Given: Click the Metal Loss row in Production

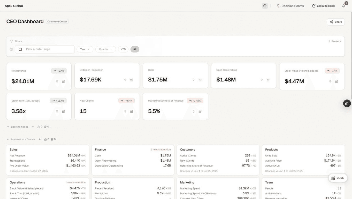Looking at the screenshot, I should [x=133, y=194].
